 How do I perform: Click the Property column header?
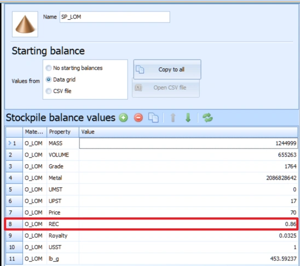coord(63,132)
